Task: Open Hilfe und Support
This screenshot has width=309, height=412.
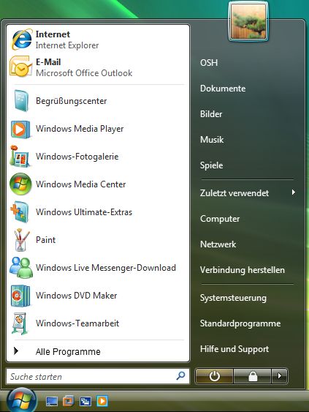Action: click(234, 349)
